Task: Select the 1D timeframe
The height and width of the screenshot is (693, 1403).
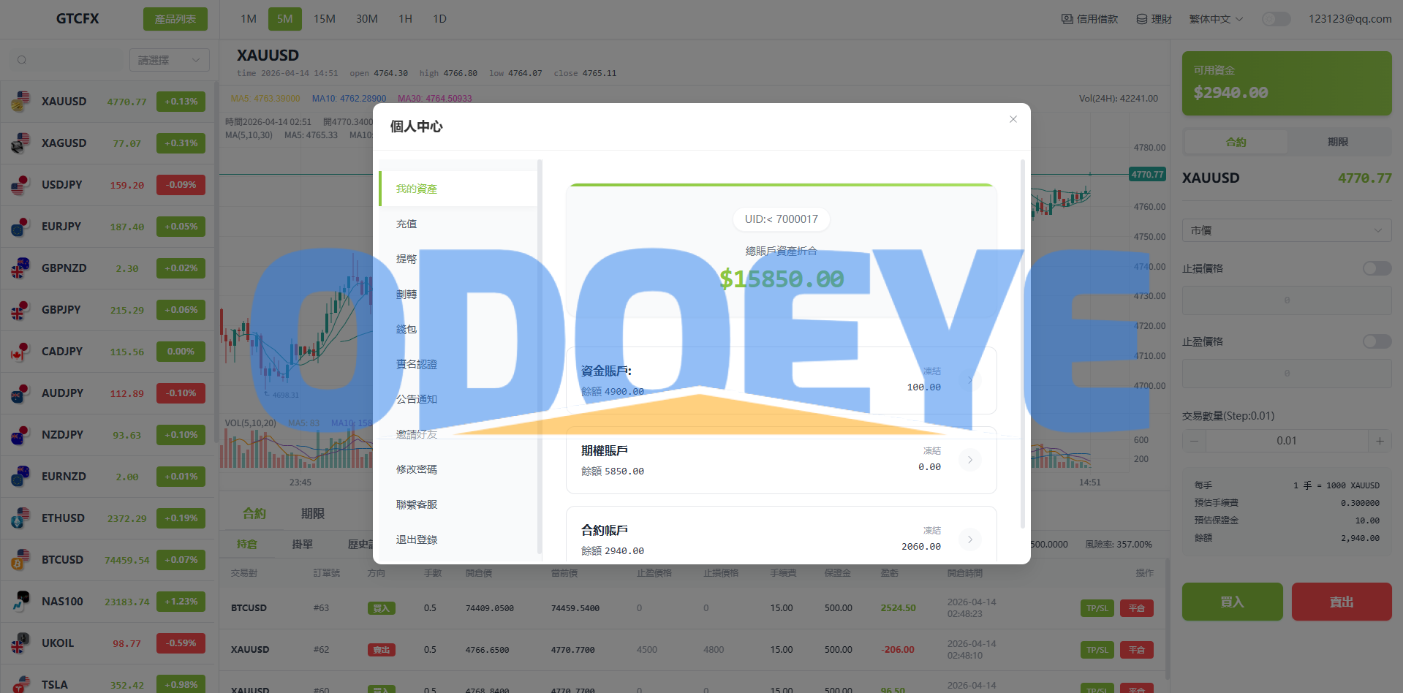Action: pyautogui.click(x=439, y=19)
